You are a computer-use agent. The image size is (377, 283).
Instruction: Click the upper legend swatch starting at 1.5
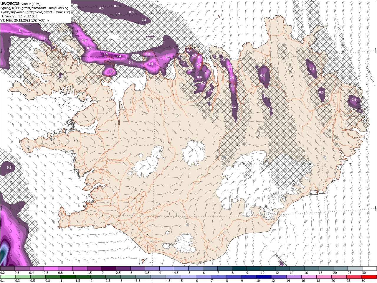click(94, 269)
